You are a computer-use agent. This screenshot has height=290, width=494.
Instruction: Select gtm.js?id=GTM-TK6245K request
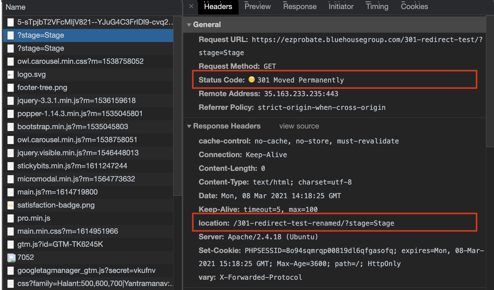click(88, 244)
